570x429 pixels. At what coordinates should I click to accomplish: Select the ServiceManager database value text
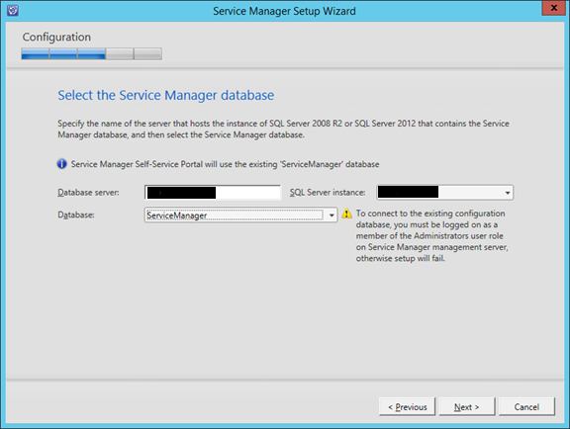point(177,215)
